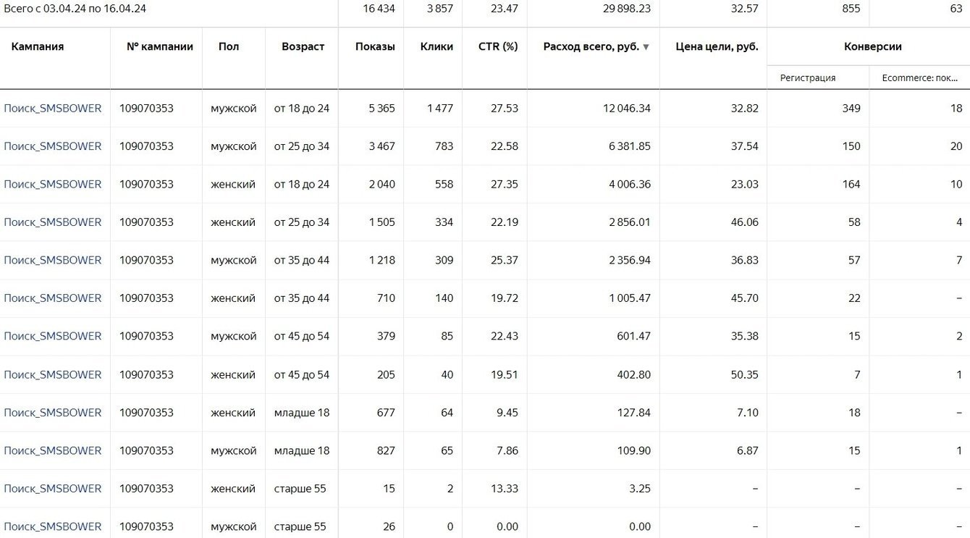This screenshot has height=538, width=970.
Task: Open Поиск_SMSBOWER link in женский 25–34 row
Action: [53, 222]
